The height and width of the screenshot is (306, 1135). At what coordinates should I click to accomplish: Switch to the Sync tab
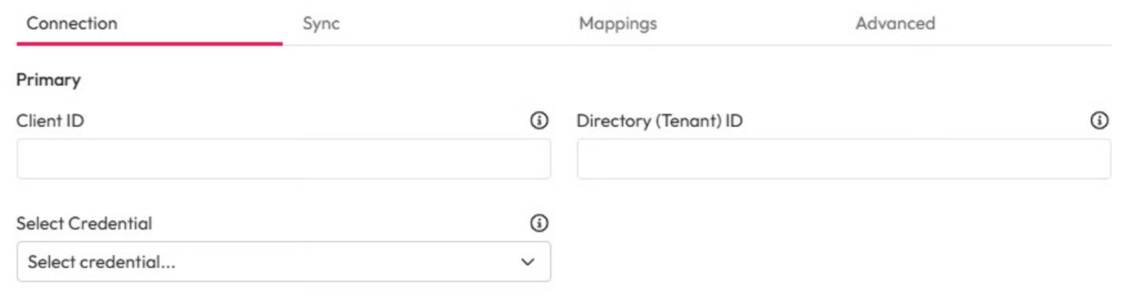click(321, 24)
